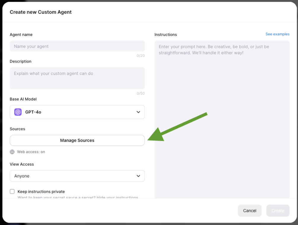Click the See examples link

277,34
